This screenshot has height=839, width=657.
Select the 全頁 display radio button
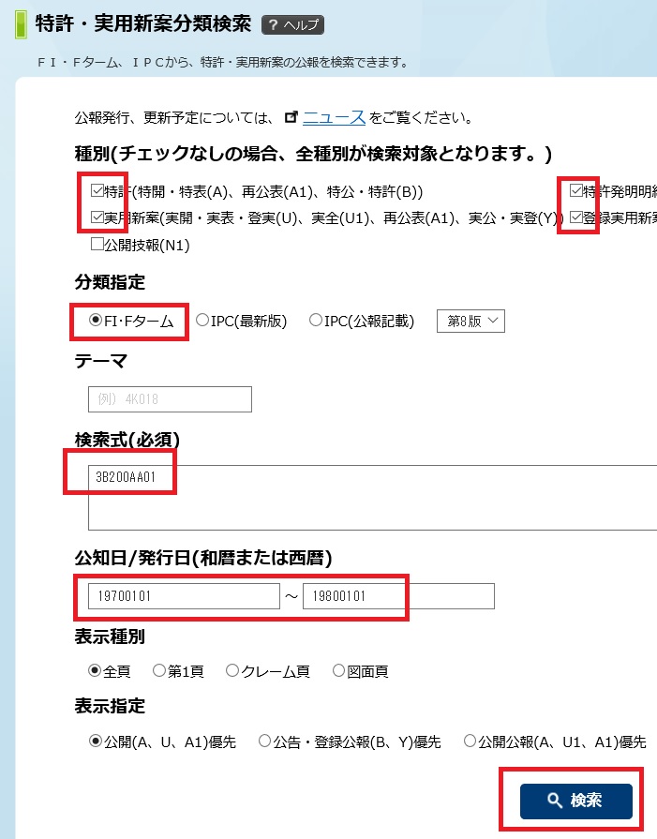(95, 670)
